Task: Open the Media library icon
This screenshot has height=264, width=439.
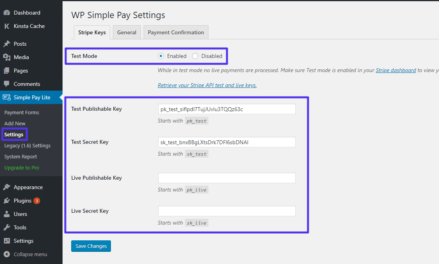Action: (x=7, y=57)
